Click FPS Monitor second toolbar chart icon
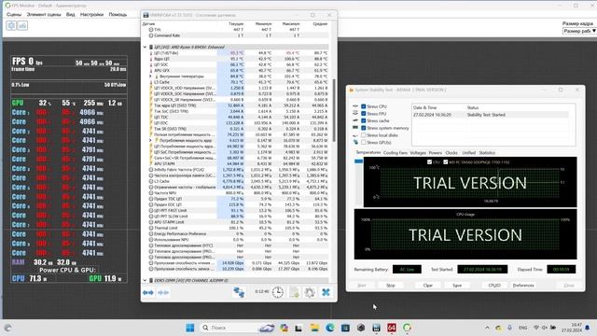The width and height of the screenshot is (597, 336). [x=22, y=25]
